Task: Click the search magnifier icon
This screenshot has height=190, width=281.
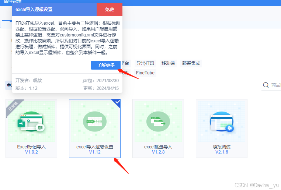Action: click(266, 85)
